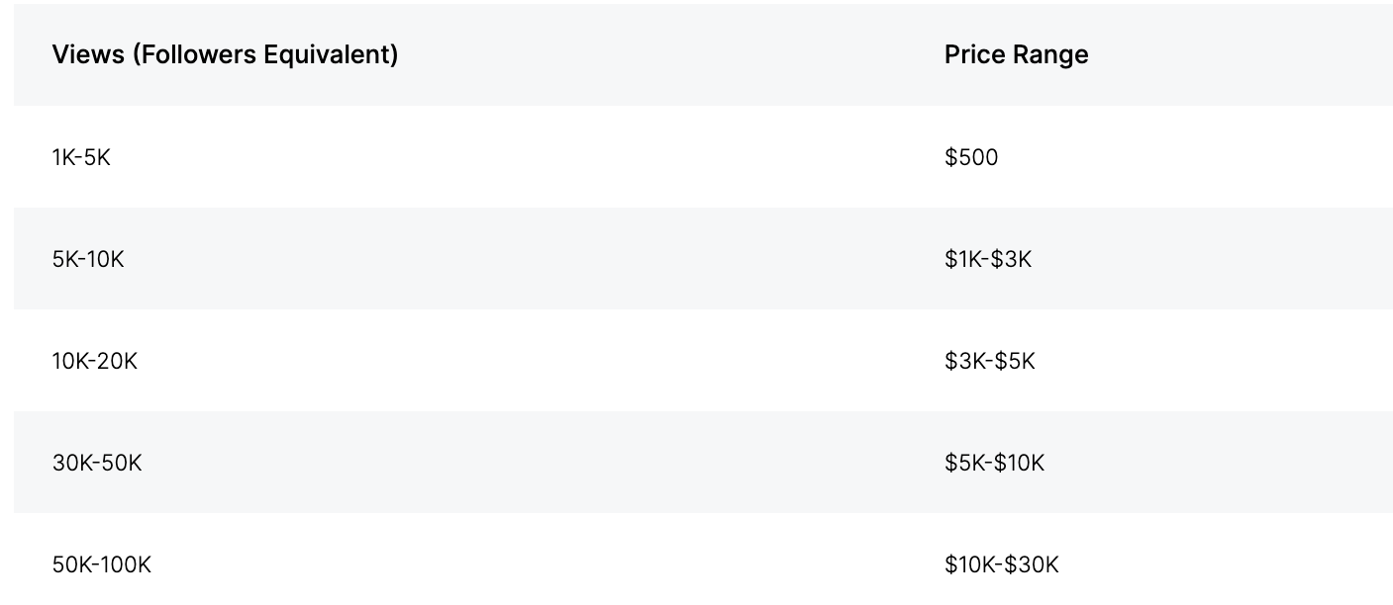This screenshot has width=1393, height=605.
Task: Select the 10K-20K views cell
Action: (94, 361)
